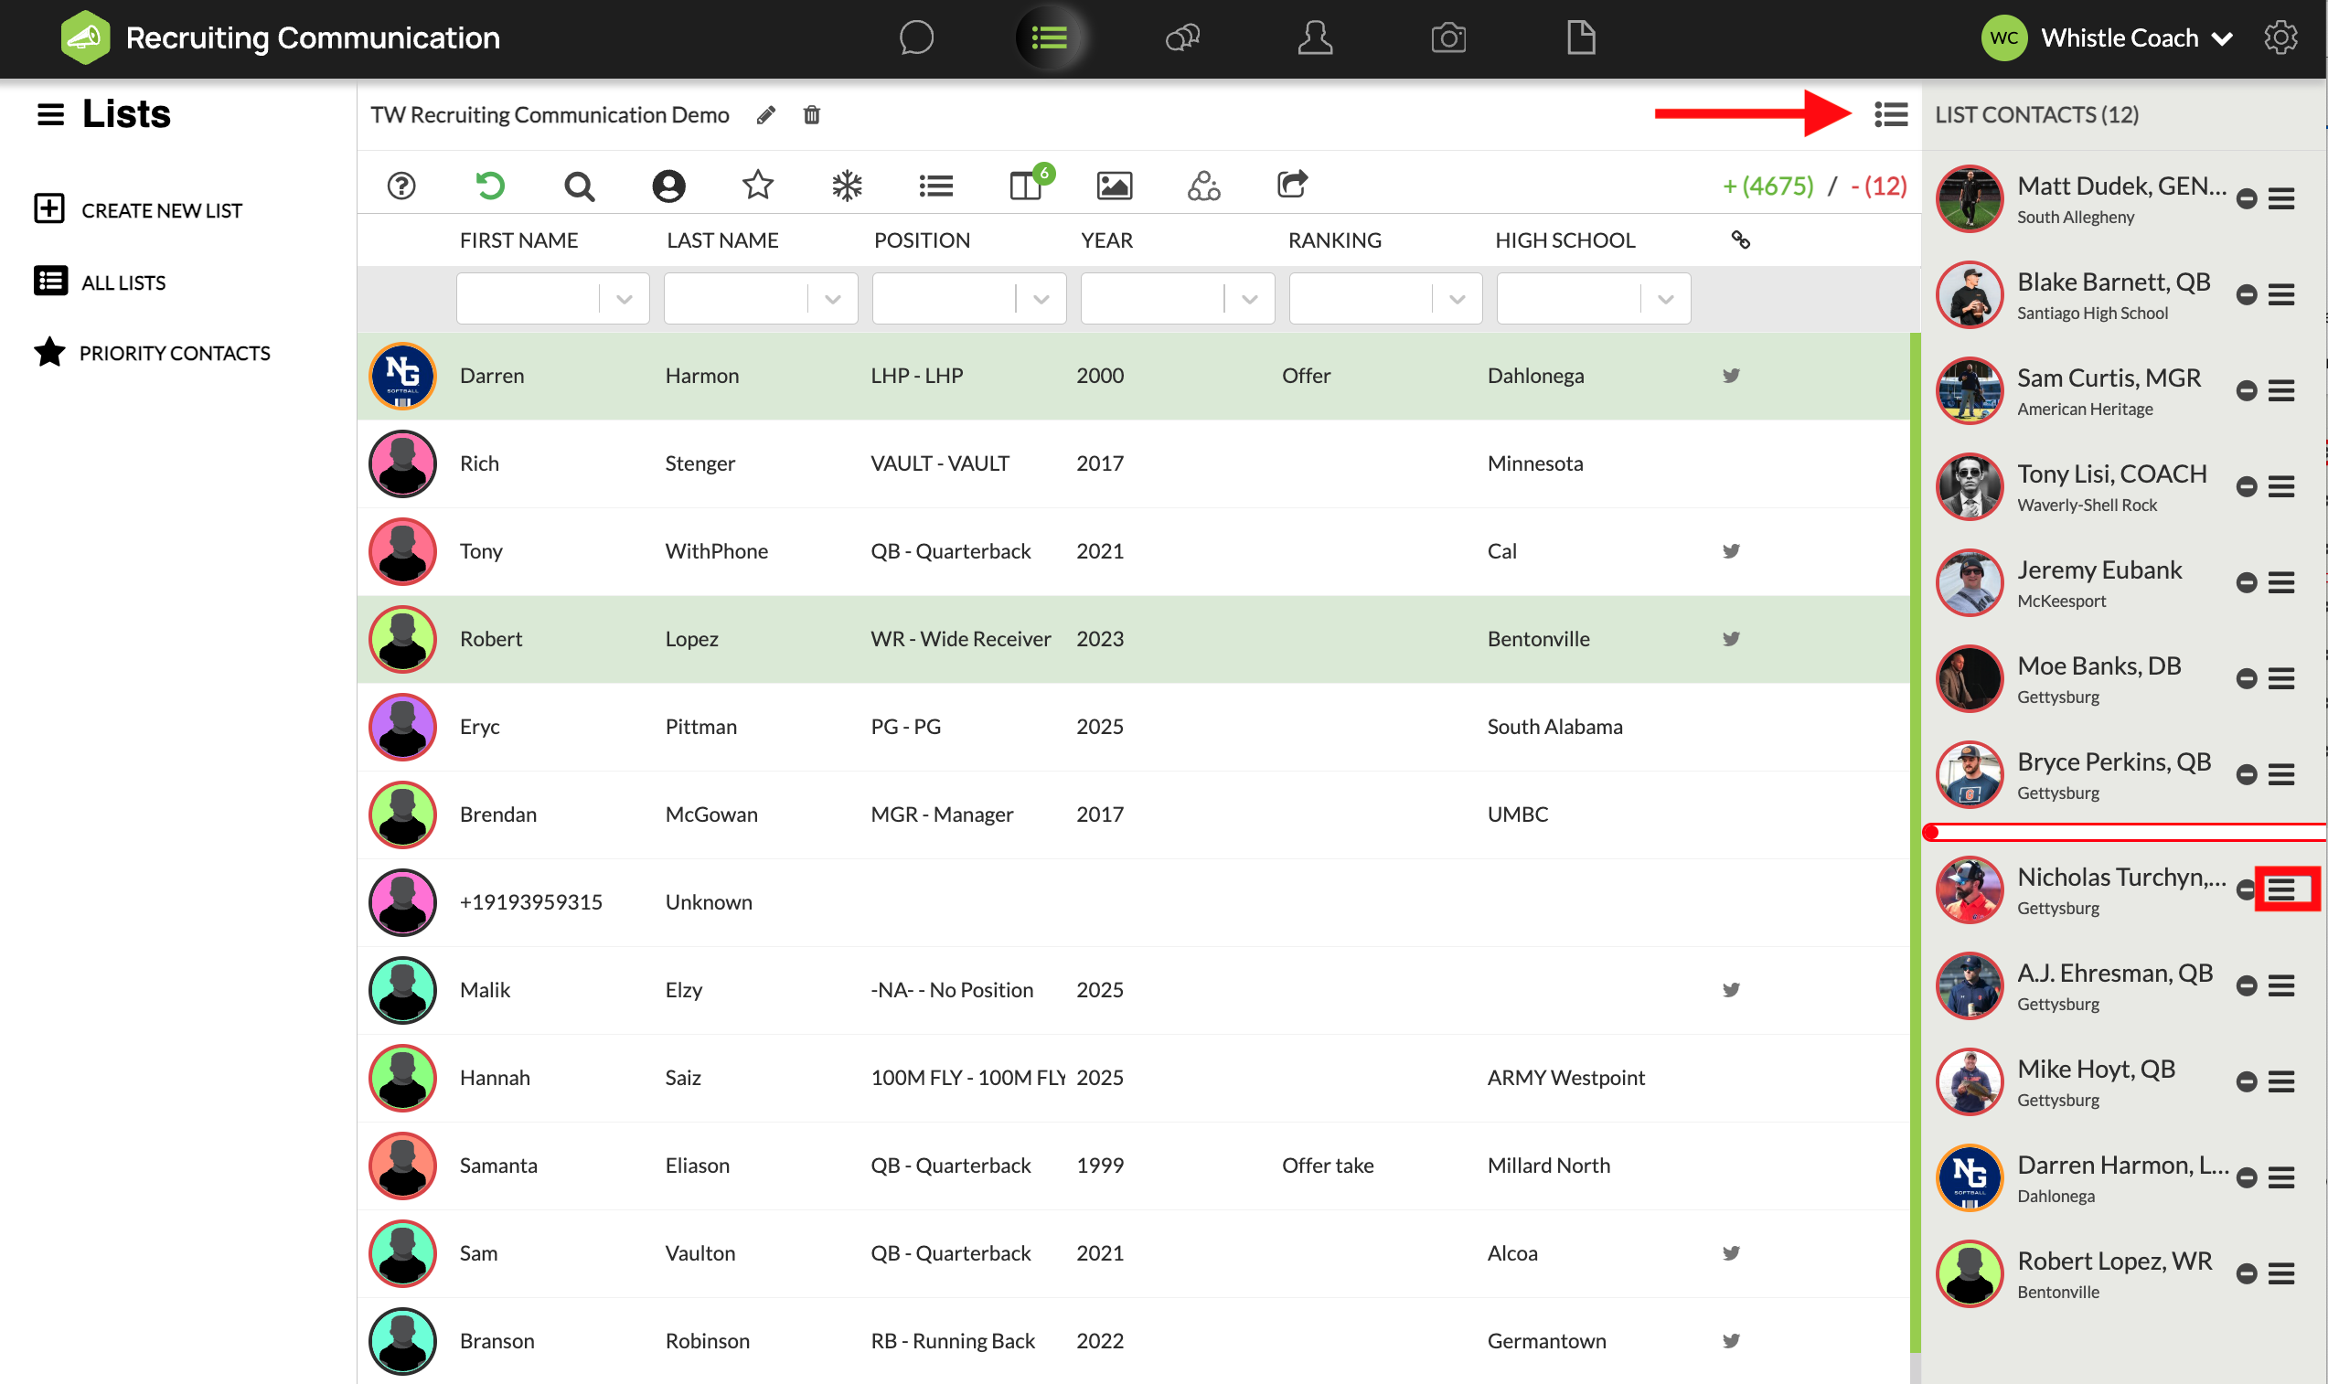The height and width of the screenshot is (1384, 2328).
Task: Open the image gallery icon in toolbar
Action: [1115, 186]
